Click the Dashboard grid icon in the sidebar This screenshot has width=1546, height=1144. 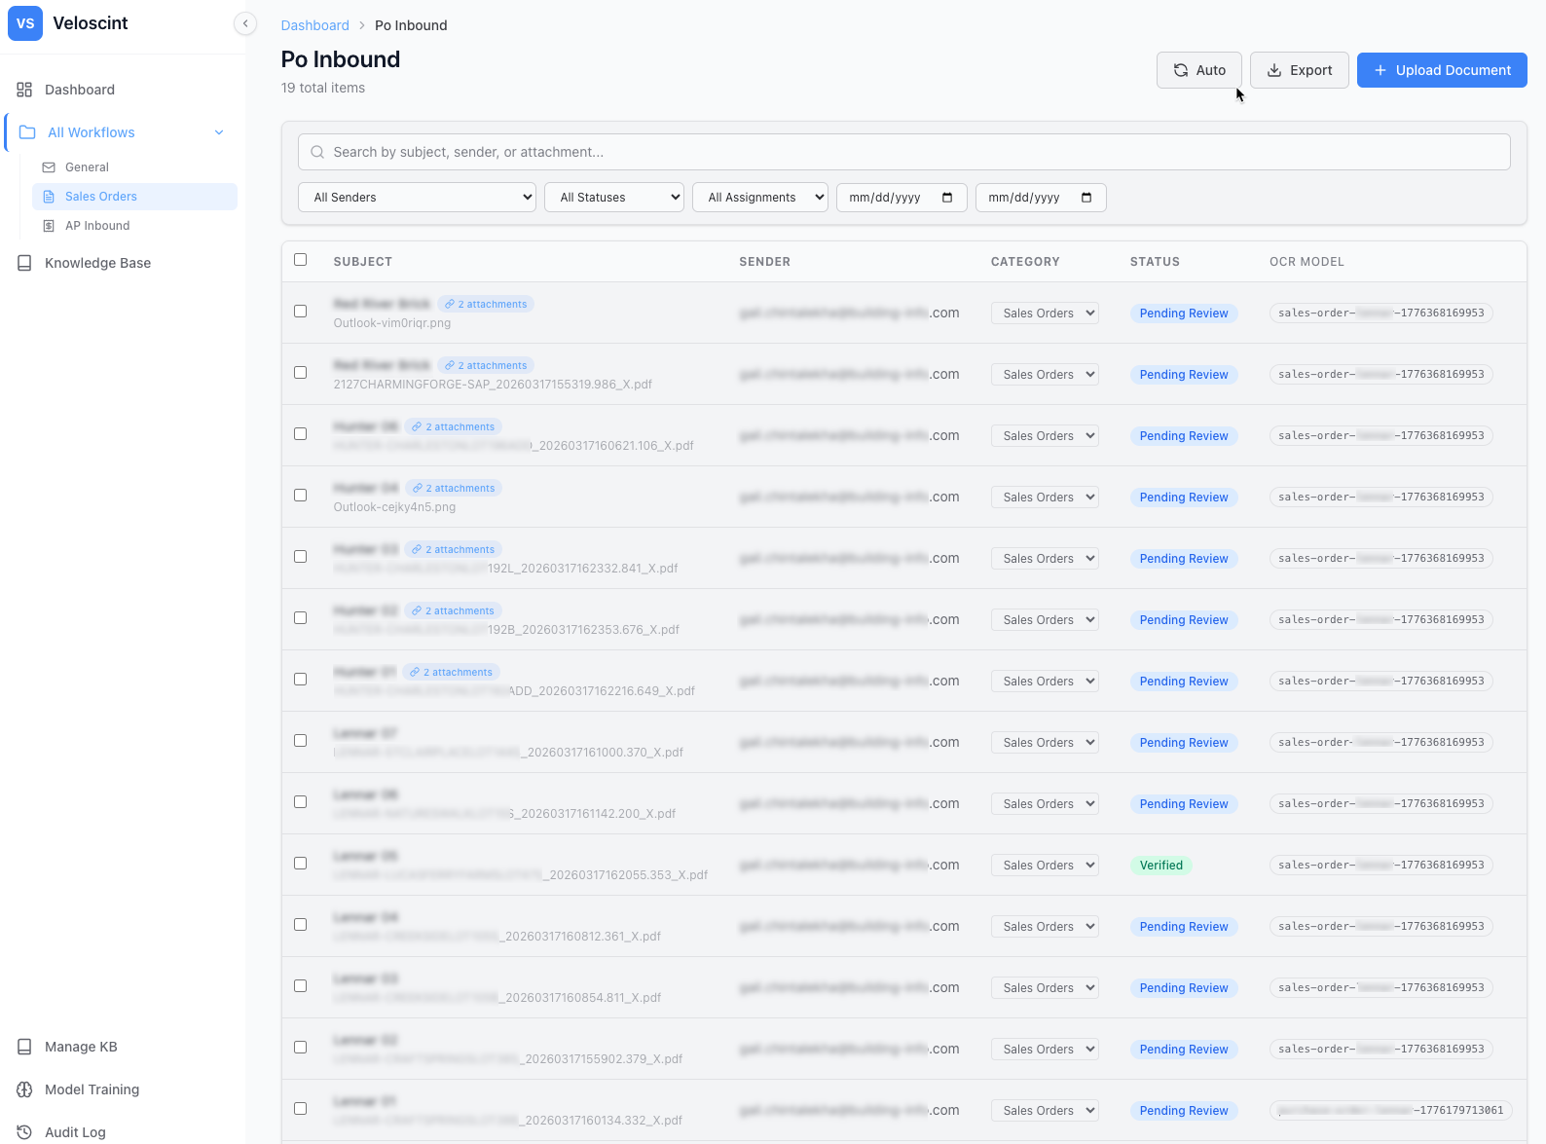[24, 90]
